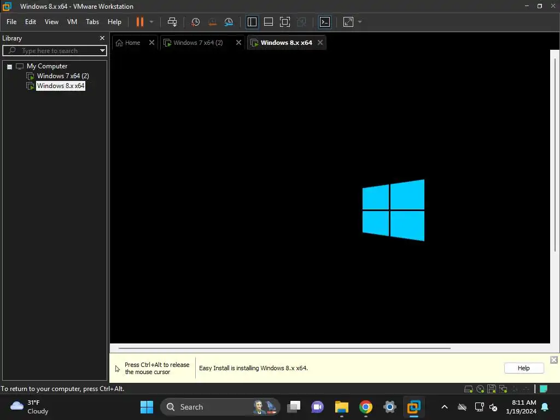Image resolution: width=560 pixels, height=420 pixels.
Task: Close the Windows 7 x64 (2) tab
Action: tap(238, 43)
